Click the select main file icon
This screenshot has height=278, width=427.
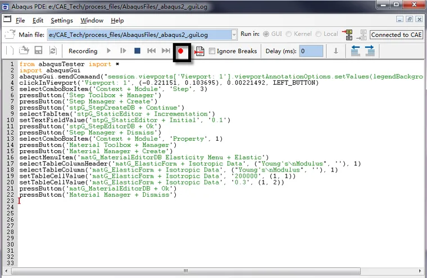tap(10, 35)
